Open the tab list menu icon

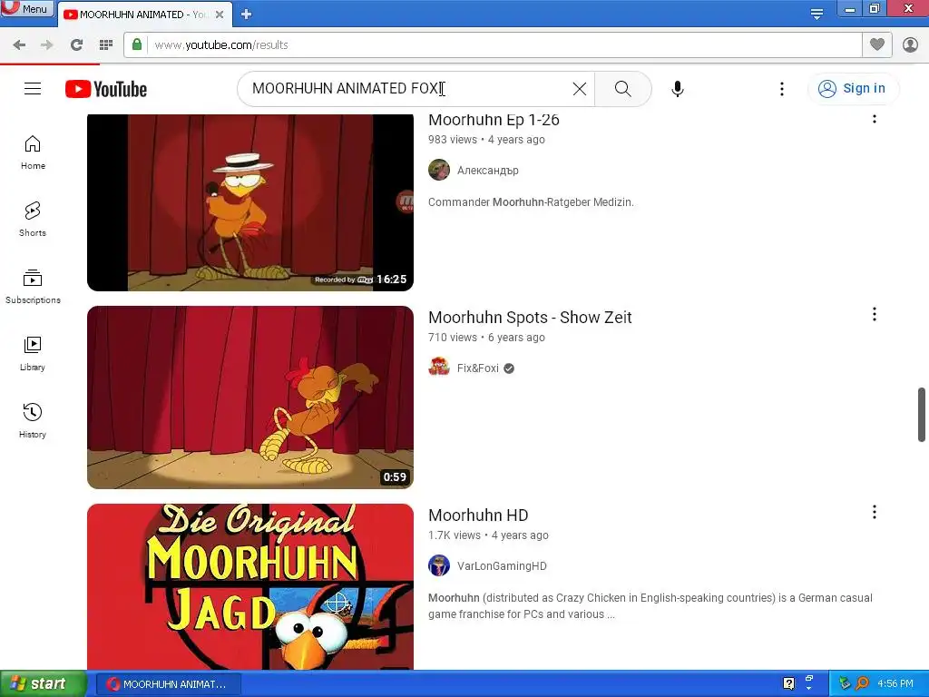point(817,14)
